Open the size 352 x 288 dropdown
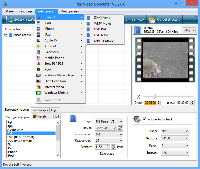This screenshot has width=200, height=169. [106, 128]
